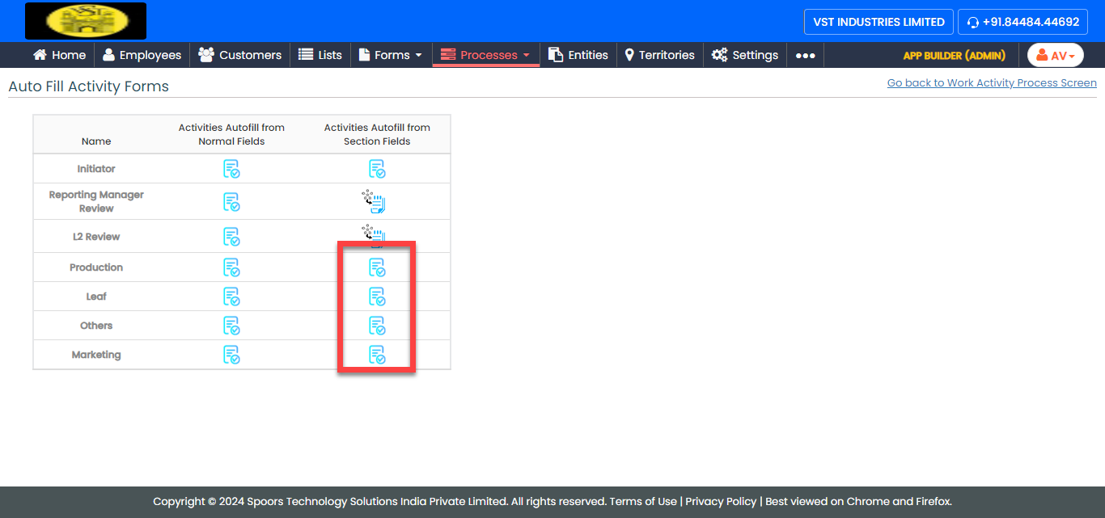This screenshot has height=518, width=1105.
Task: Open Production section fields autofill icon
Action: click(377, 267)
